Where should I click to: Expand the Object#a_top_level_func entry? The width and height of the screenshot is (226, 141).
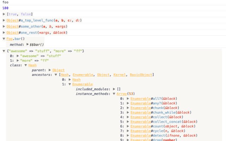tap(4, 20)
